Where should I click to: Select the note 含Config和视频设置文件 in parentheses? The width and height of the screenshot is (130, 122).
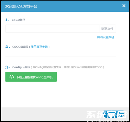pyautogui.click(x=47, y=67)
